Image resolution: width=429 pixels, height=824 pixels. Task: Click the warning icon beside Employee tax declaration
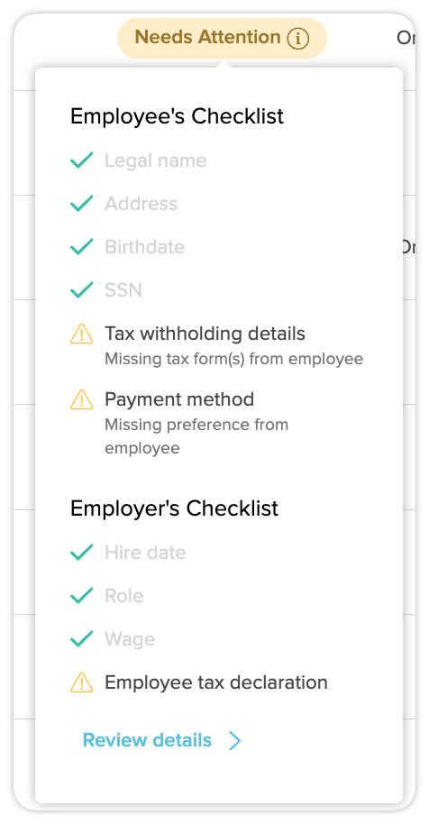(x=81, y=682)
